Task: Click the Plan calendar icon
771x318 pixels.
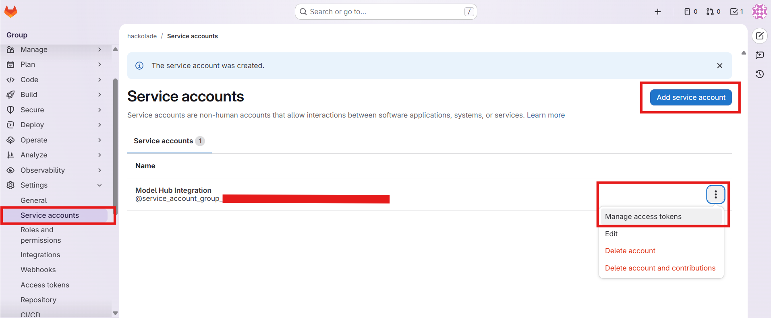Action: pyautogui.click(x=11, y=64)
